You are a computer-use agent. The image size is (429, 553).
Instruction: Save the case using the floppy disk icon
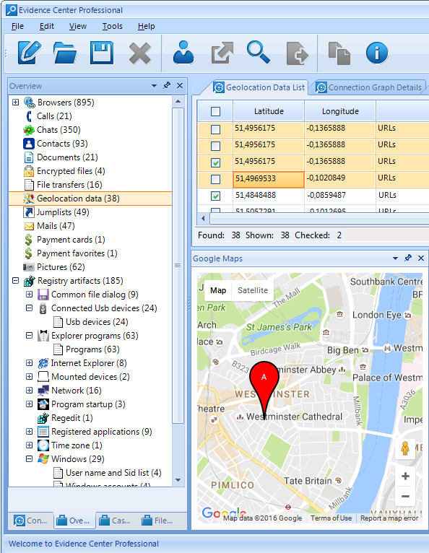(x=102, y=53)
